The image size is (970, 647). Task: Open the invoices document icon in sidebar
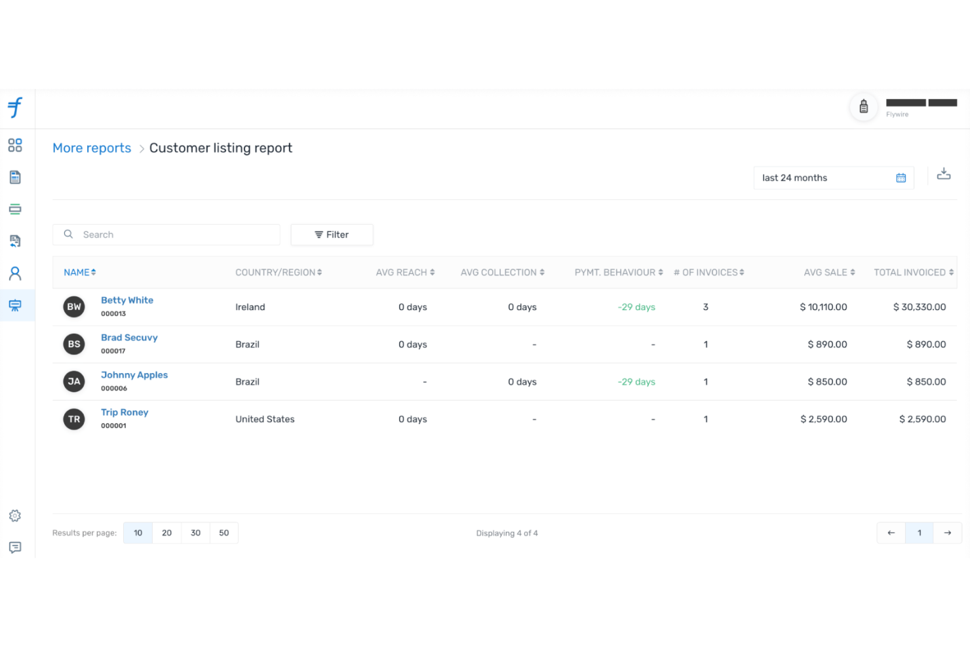(x=15, y=177)
